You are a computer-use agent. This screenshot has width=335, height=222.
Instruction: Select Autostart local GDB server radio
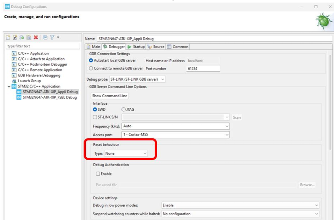click(91, 61)
